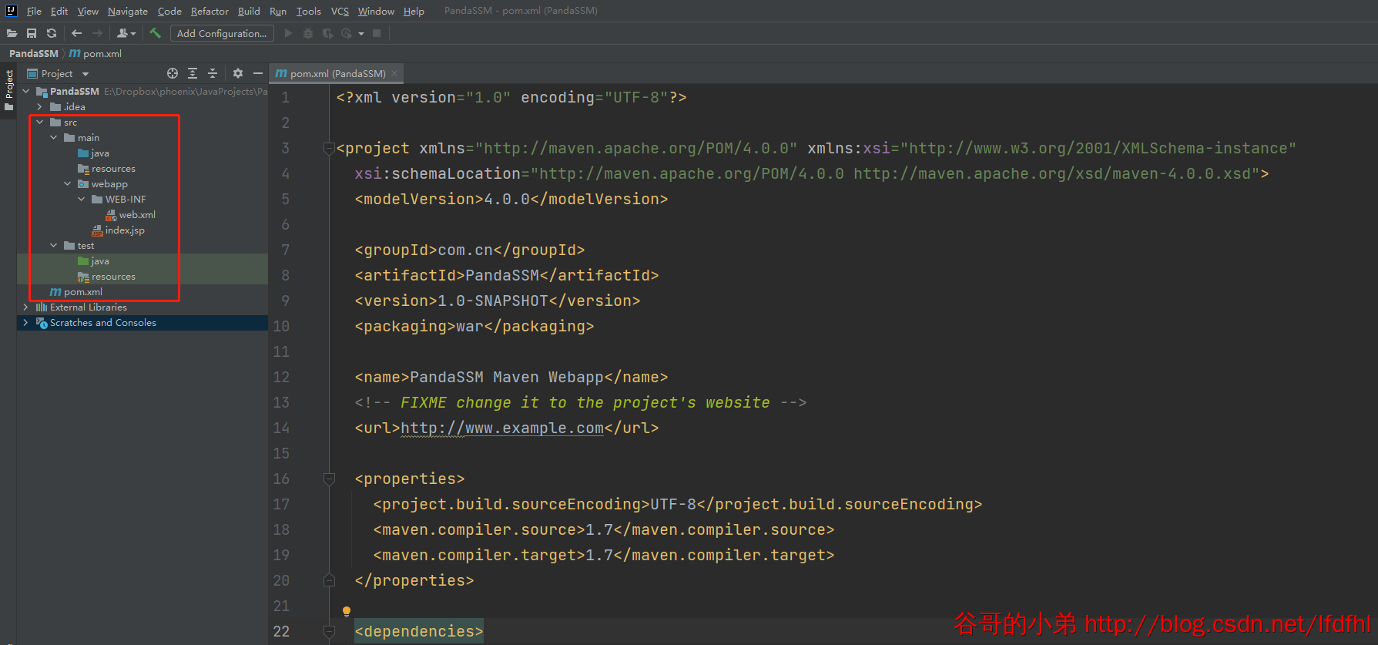Click the artifactId PandaSSM line
The image size is (1378, 645).
[x=507, y=275]
